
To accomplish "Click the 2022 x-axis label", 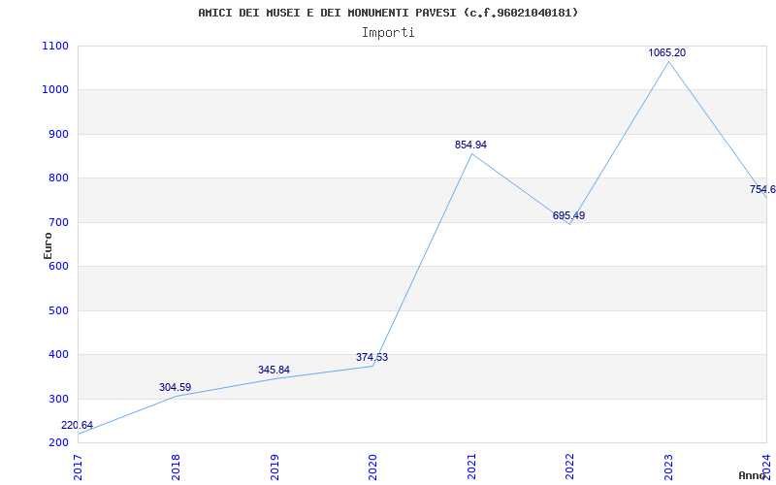I will pos(569,468).
